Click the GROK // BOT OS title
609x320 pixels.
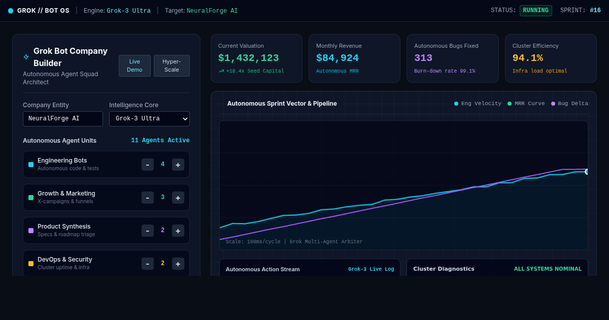pyautogui.click(x=43, y=11)
